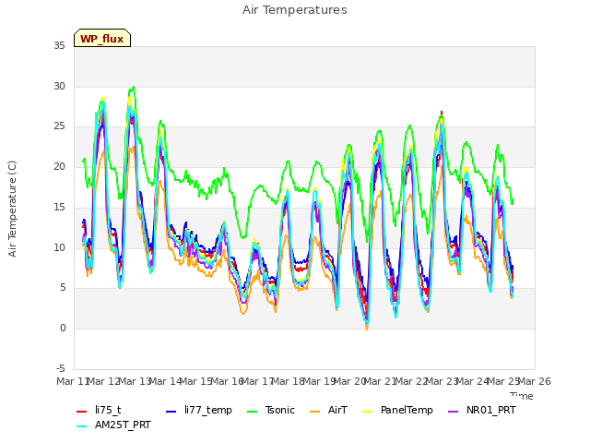Screen dimensions: 590x443
Task: Click the 25 y-axis tick label
Action: (59, 126)
